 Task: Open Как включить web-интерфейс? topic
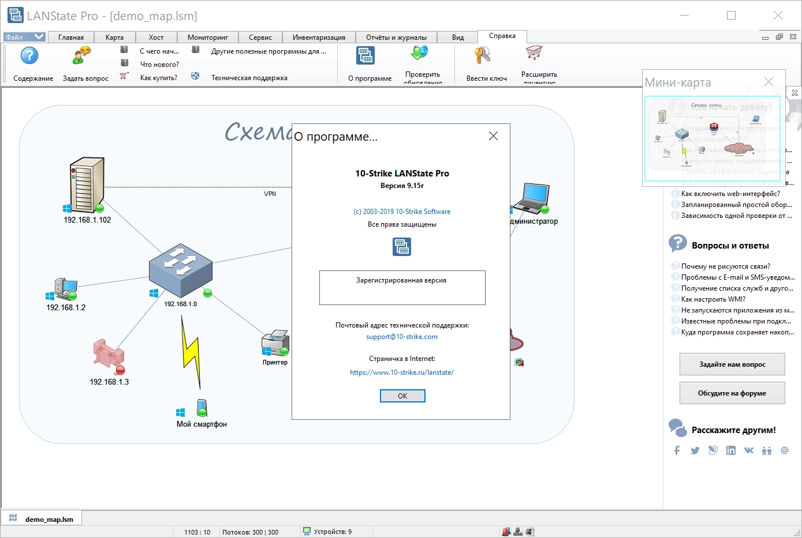730,194
